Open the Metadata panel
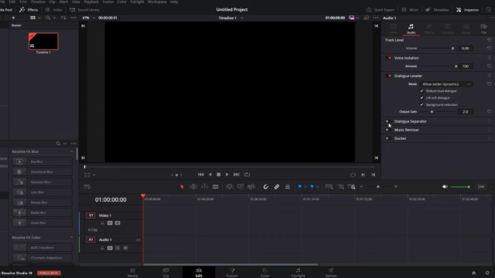The width and height of the screenshot is (495, 278). coord(437,10)
